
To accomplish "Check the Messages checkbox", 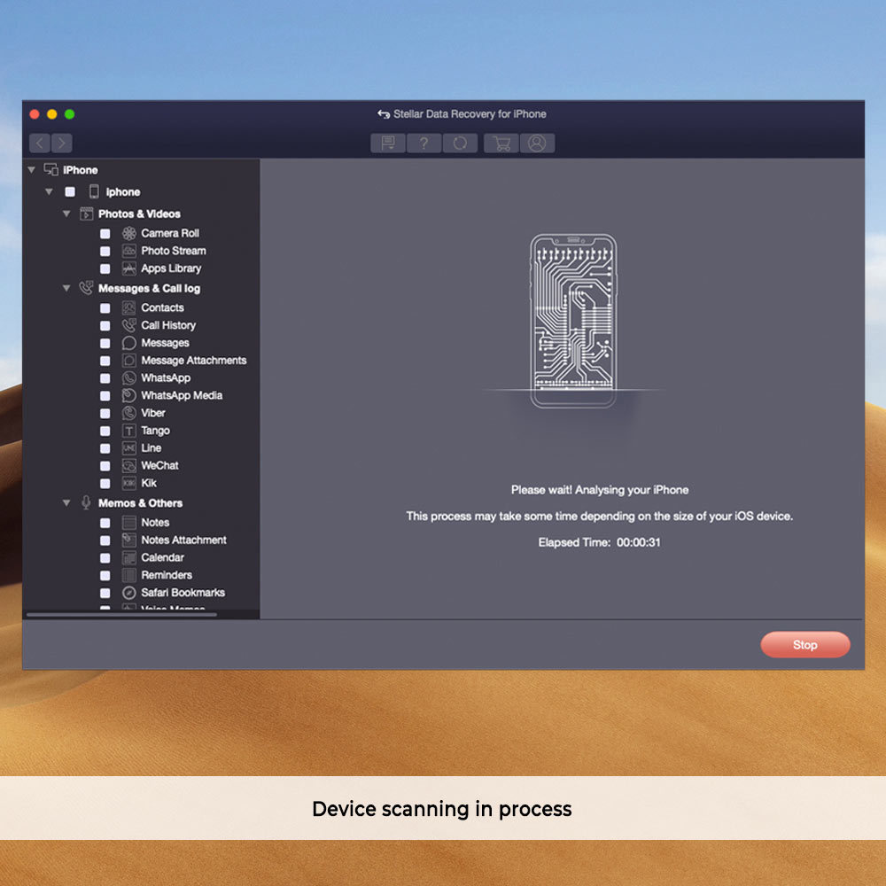I will [x=105, y=343].
